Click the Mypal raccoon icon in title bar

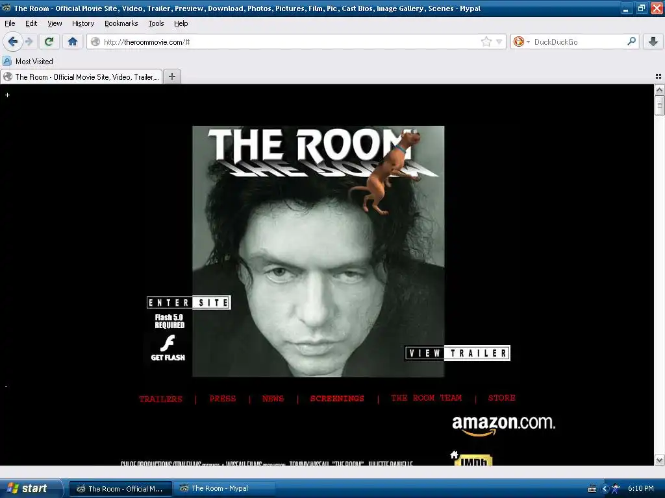[6, 8]
